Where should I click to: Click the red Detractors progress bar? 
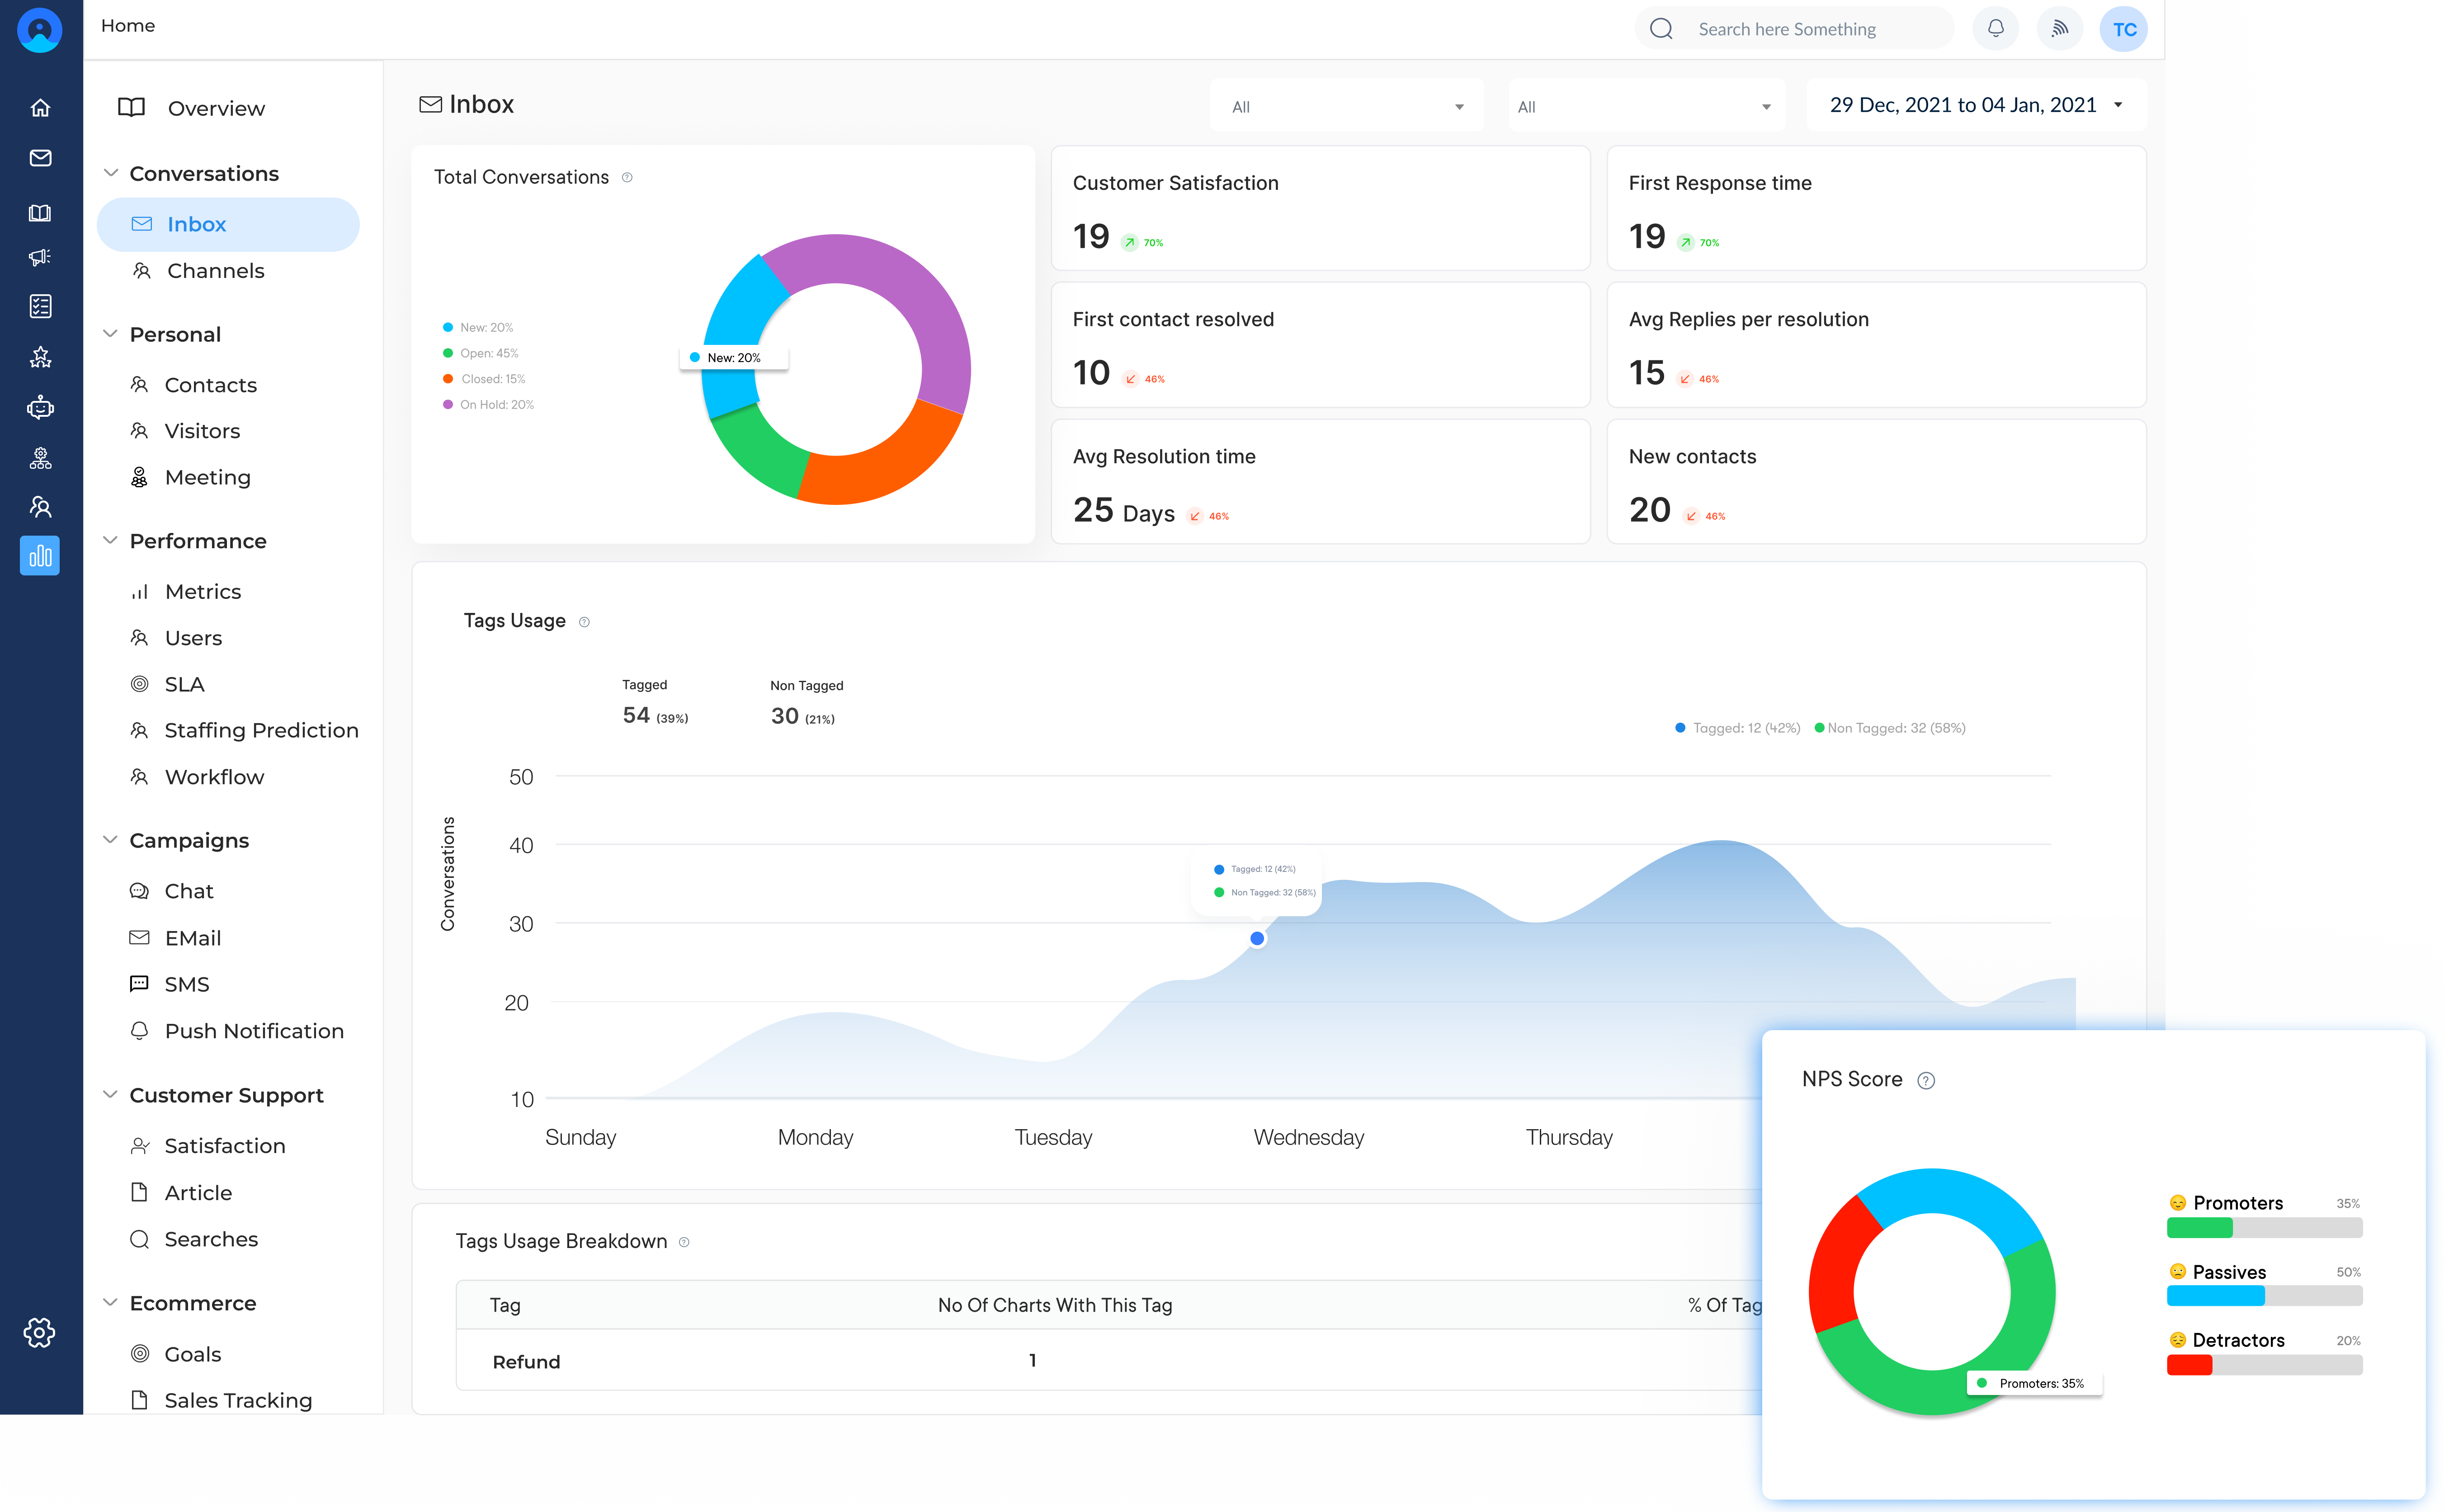coord(2189,1365)
